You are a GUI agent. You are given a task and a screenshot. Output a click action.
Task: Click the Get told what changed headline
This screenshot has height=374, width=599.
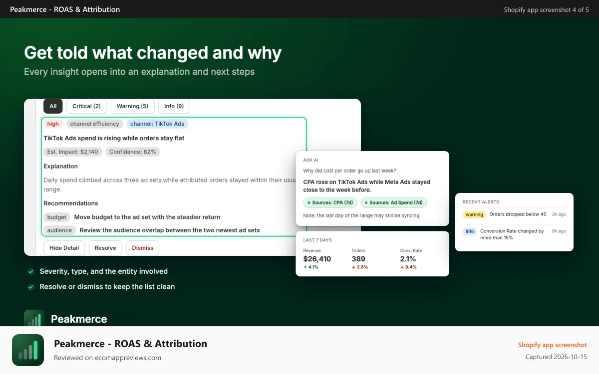click(x=153, y=52)
